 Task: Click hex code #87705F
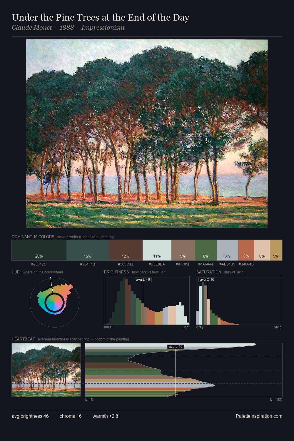(183, 264)
